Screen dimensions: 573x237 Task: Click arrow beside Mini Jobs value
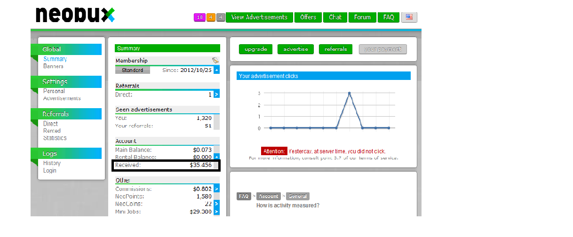pyautogui.click(x=216, y=212)
